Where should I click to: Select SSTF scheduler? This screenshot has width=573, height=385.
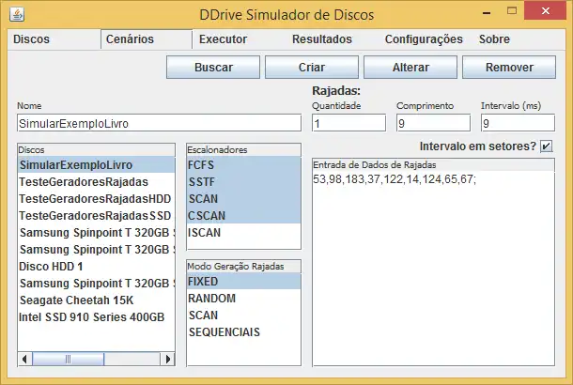(243, 181)
